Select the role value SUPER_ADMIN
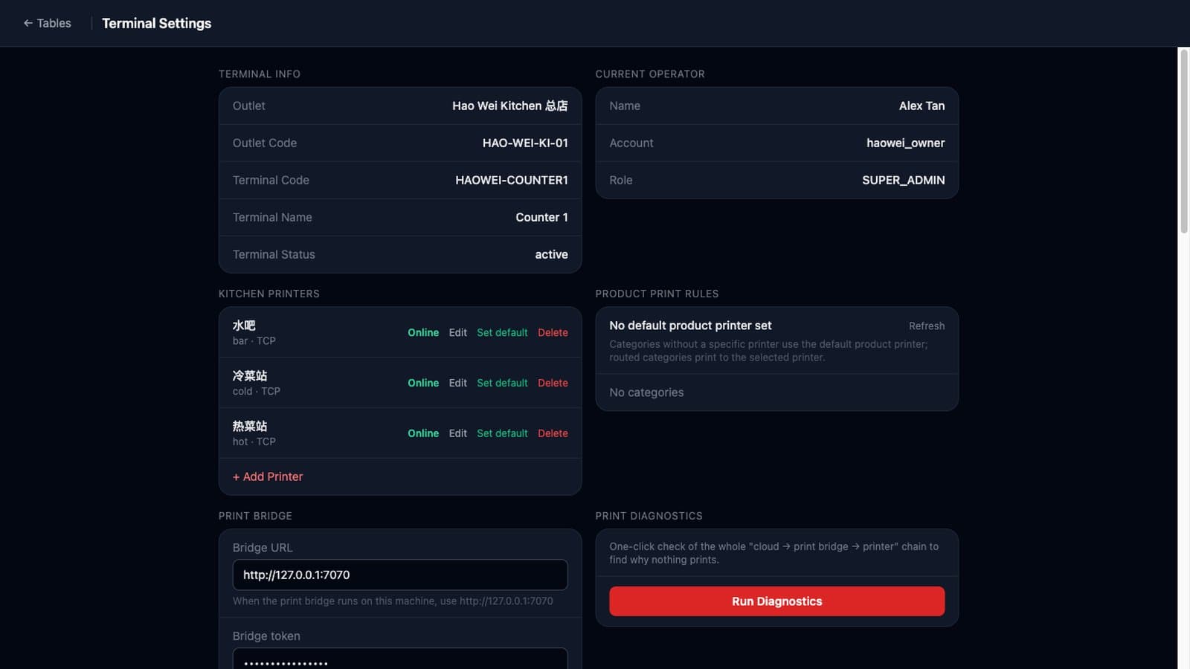This screenshot has height=669, width=1190. pos(904,180)
